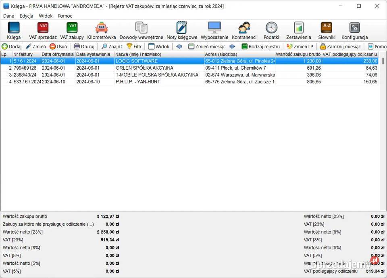Screen dimensions: 387x278
Task: Click the Dodaj button to add entry
Action: [12, 46]
